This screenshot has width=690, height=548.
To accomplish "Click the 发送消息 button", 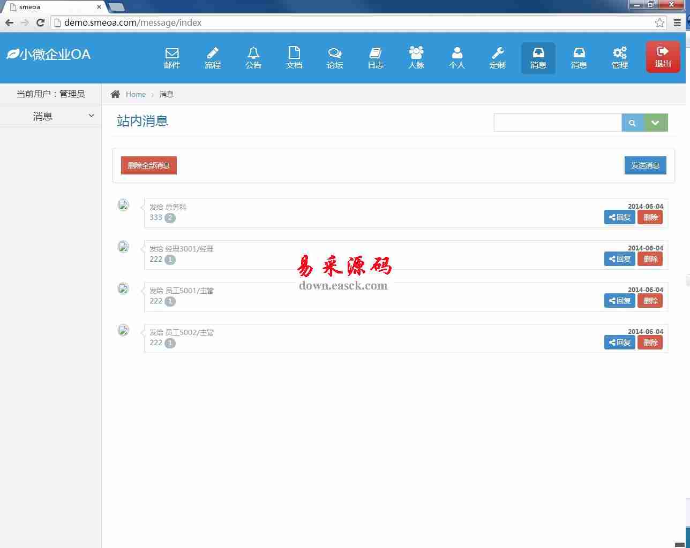I will 645,165.
